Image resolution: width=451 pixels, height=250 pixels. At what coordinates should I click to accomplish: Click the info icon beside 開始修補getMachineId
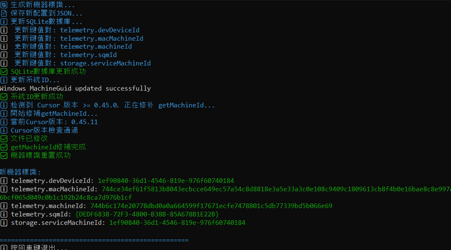[x=4, y=114]
